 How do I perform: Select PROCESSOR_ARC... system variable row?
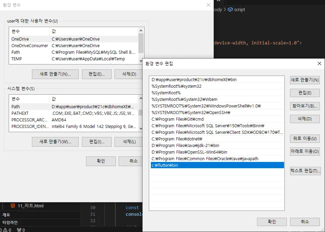click(74, 120)
